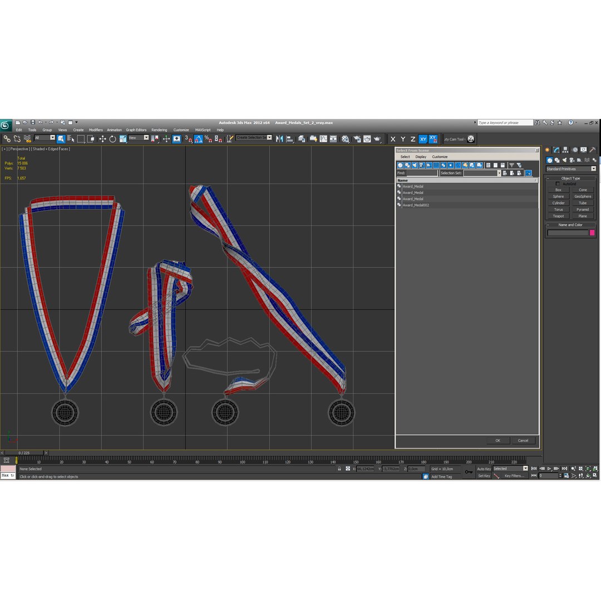The width and height of the screenshot is (601, 601).
Task: Click the Unlink Selection tool
Action: coord(17,139)
